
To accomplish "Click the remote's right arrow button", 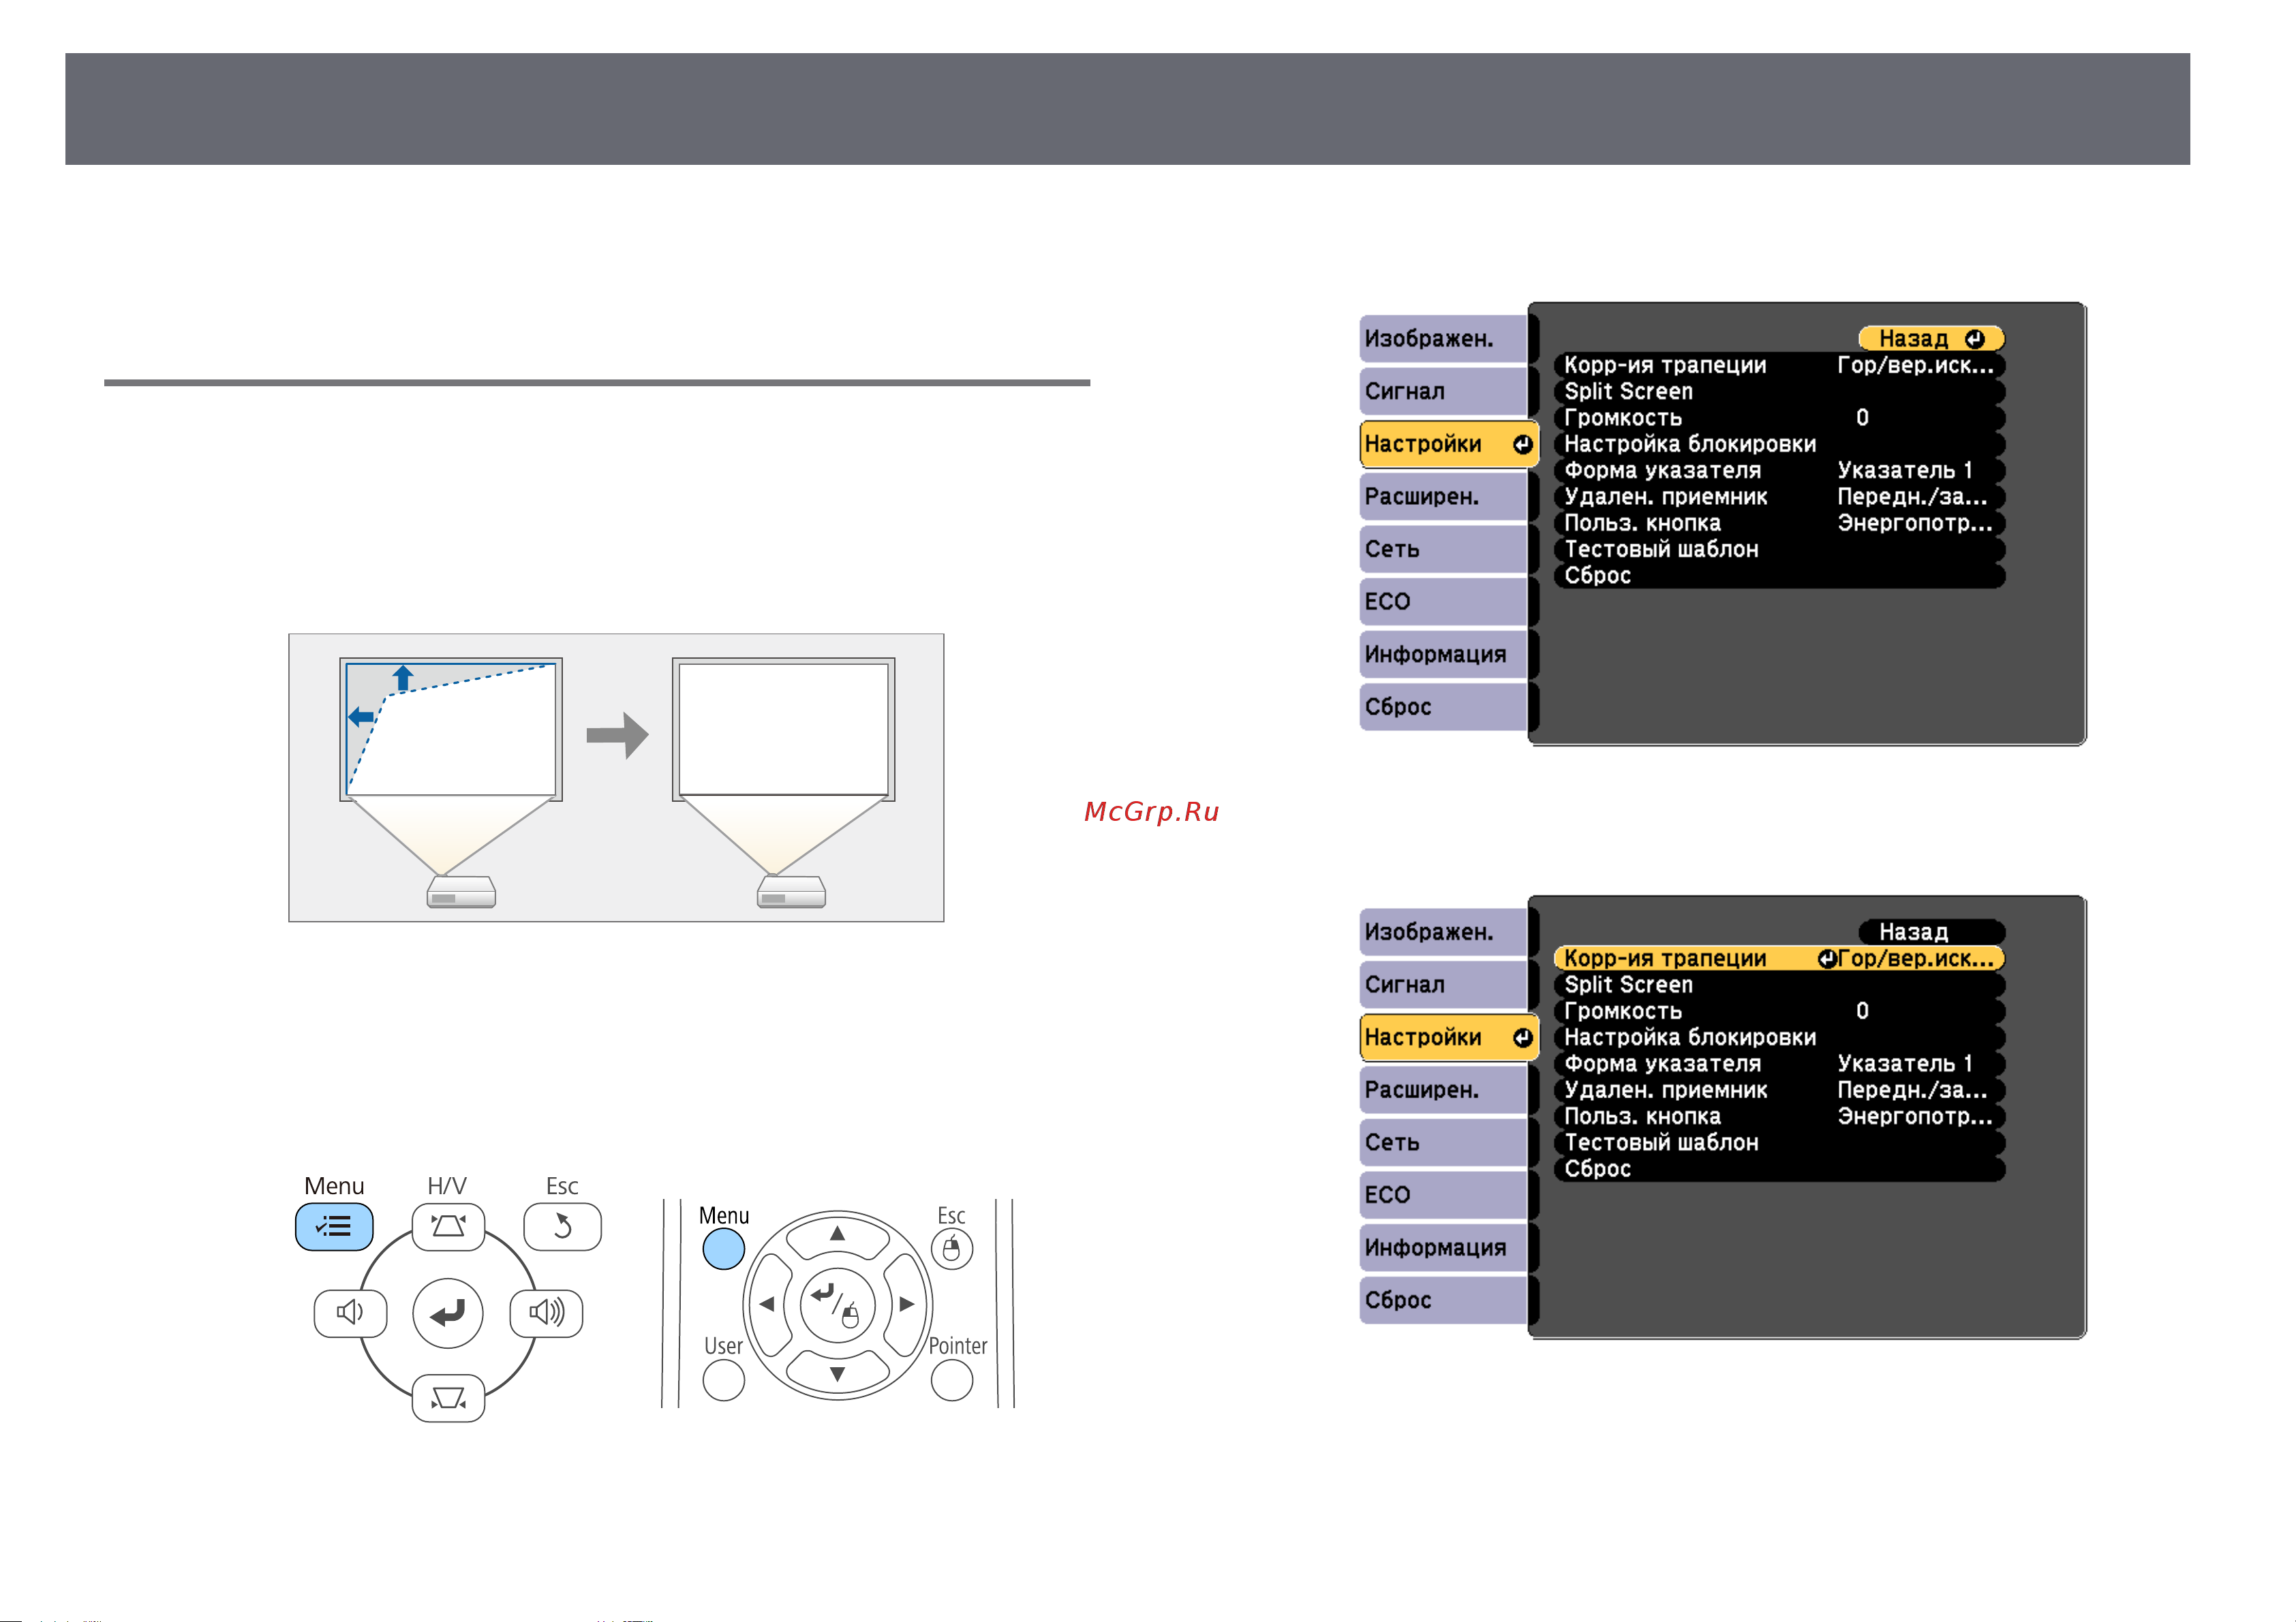I will pyautogui.click(x=906, y=1304).
